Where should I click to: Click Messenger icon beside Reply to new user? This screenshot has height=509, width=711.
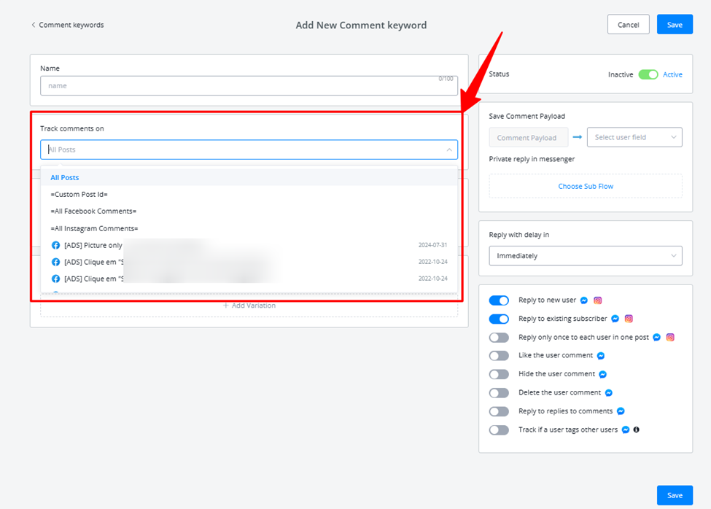coord(584,300)
